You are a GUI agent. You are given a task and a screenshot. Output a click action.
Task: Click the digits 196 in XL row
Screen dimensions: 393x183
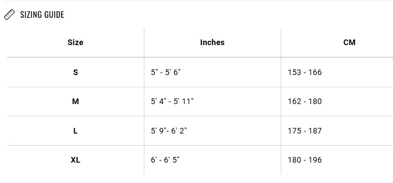pyautogui.click(x=315, y=160)
